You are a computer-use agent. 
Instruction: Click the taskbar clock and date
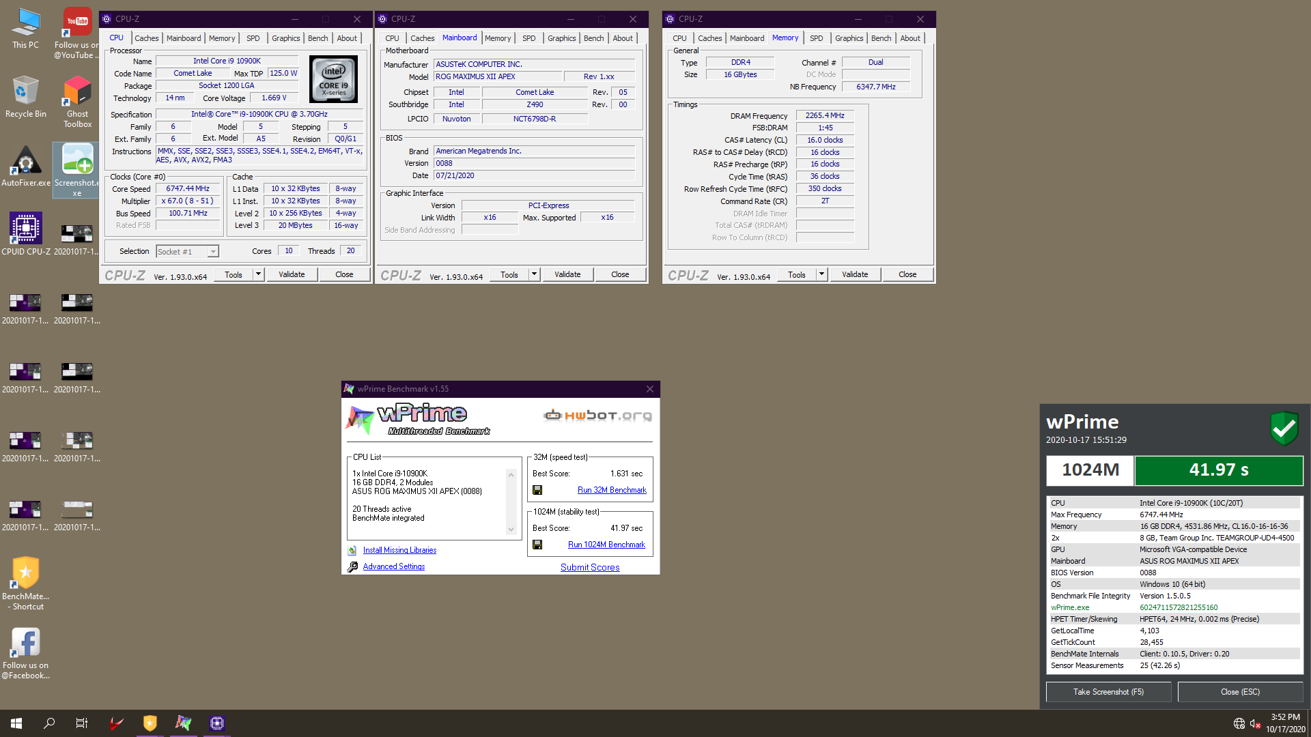[1285, 723]
